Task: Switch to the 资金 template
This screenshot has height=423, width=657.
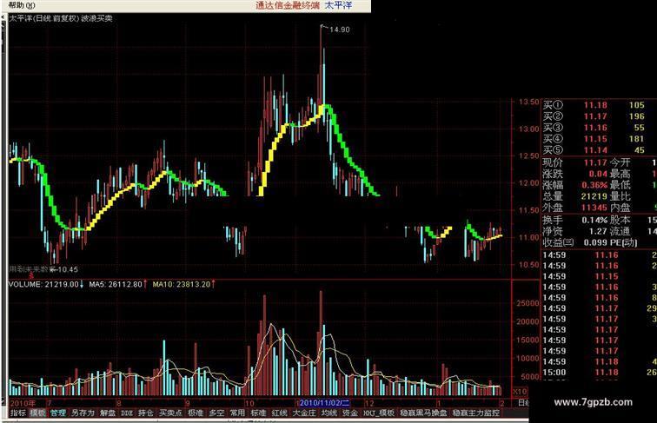Action: (350, 413)
